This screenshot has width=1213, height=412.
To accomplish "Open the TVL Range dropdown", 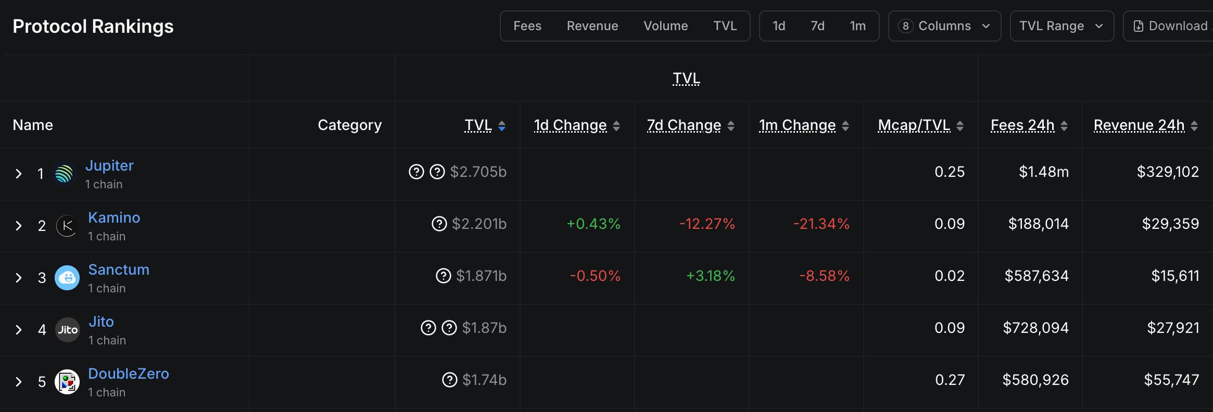I will tap(1062, 26).
